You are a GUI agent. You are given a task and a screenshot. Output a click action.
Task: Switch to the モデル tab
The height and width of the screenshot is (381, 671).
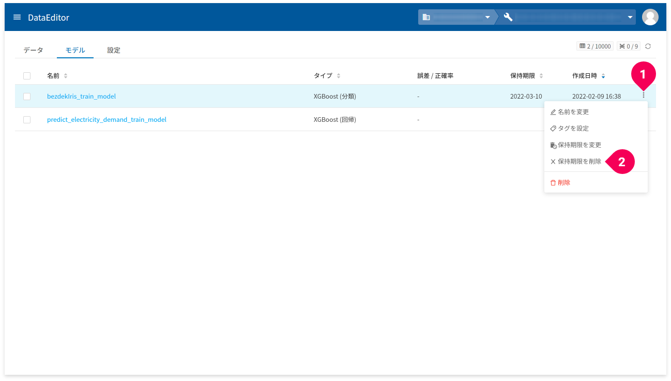(75, 51)
